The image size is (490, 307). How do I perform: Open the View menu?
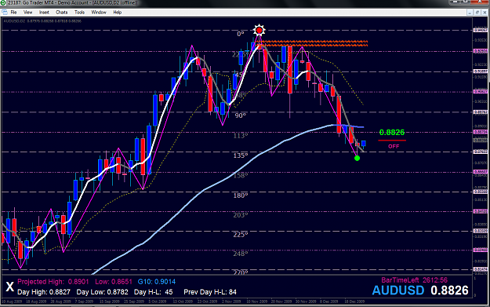pos(27,13)
